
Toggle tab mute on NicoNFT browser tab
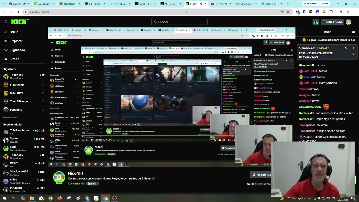[x=201, y=4]
